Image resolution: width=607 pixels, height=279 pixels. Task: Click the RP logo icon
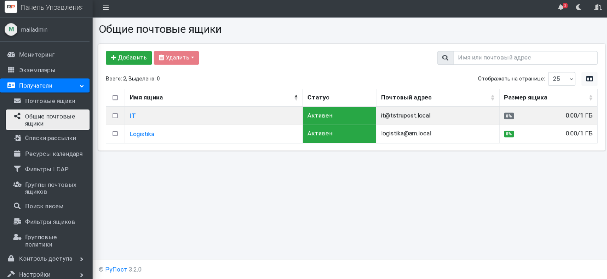[11, 7]
